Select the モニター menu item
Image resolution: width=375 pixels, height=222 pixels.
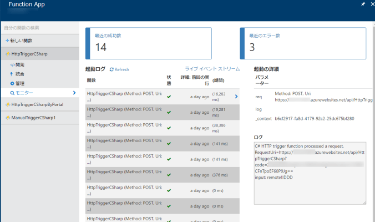pyautogui.click(x=40, y=93)
